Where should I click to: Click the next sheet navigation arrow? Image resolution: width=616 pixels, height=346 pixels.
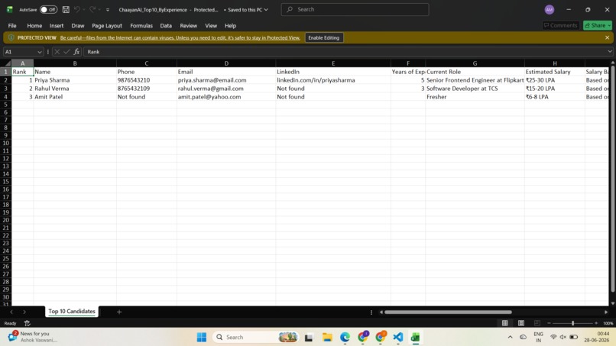(24, 312)
